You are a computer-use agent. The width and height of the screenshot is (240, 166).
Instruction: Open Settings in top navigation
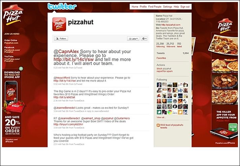tap(168, 7)
